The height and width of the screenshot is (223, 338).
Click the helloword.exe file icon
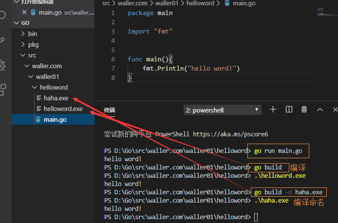click(x=39, y=109)
